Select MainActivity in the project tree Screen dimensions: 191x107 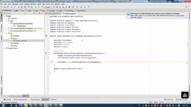coord(21,26)
